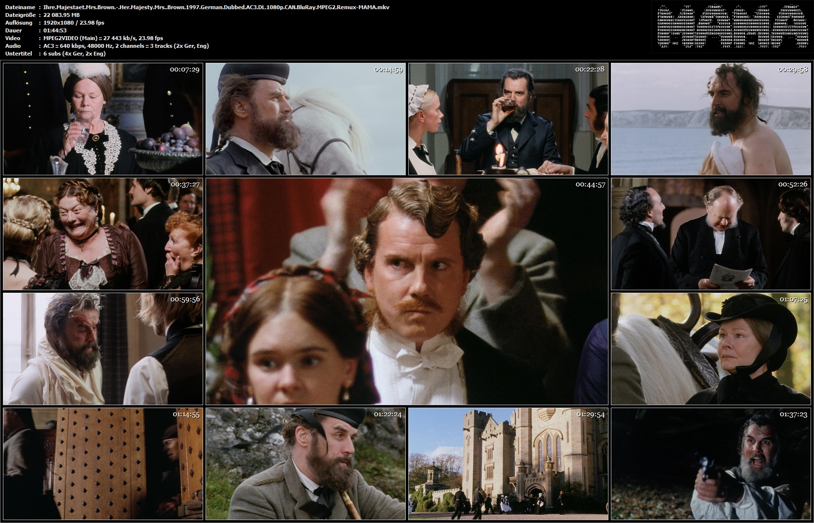
Task: Click the thumbnail timestamped 00:22:28
Action: 508,119
